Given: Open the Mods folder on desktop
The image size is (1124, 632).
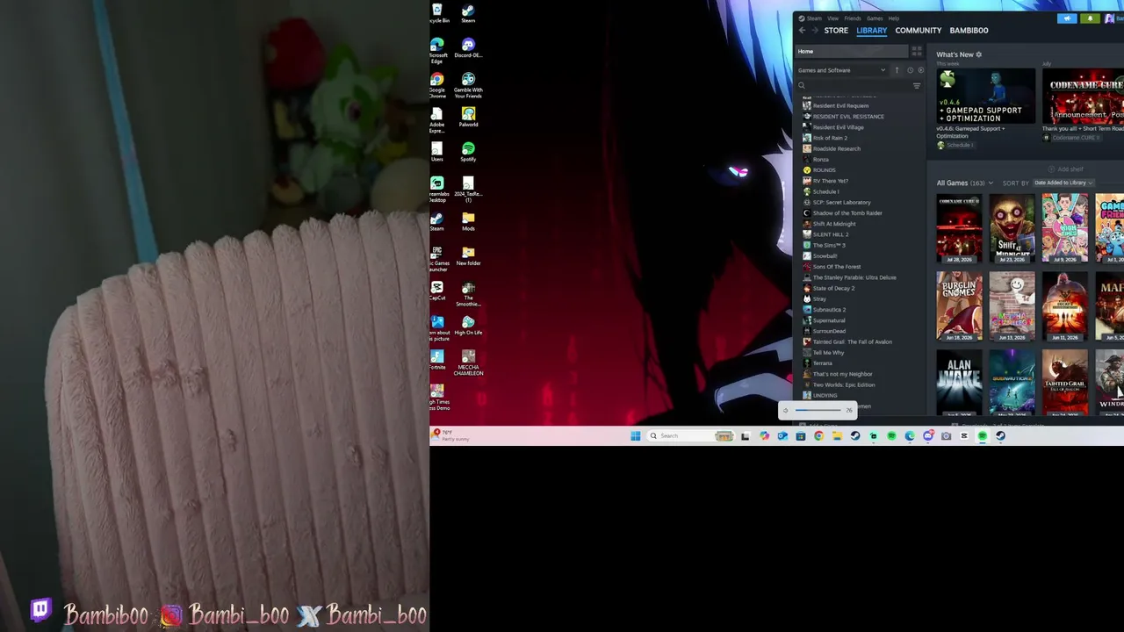Looking at the screenshot, I should [468, 221].
